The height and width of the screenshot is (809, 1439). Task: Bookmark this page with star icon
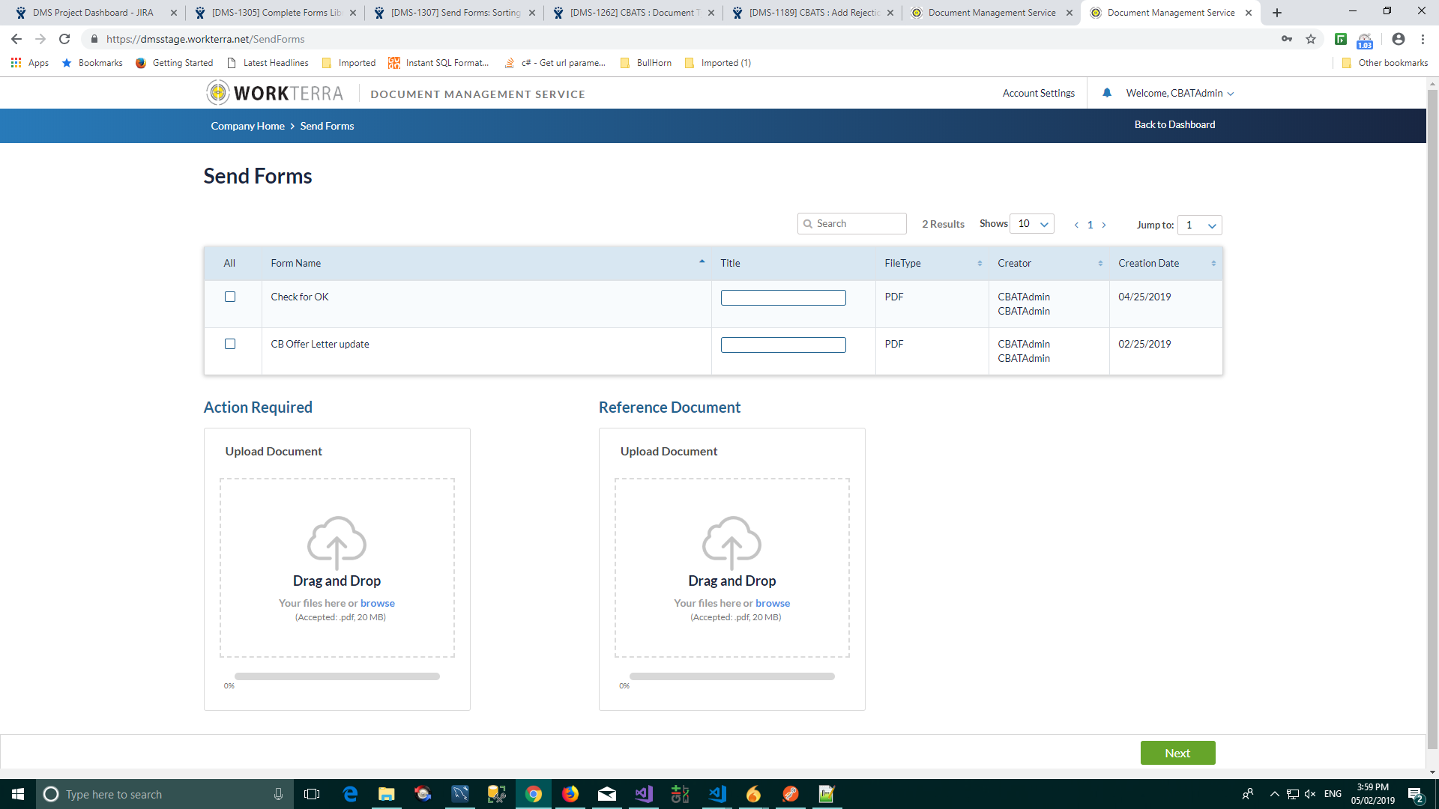[1311, 39]
